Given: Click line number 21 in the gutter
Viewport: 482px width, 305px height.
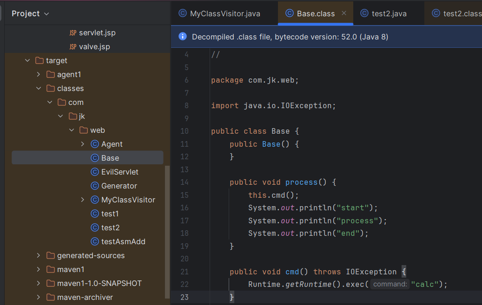Looking at the screenshot, I should [x=185, y=272].
